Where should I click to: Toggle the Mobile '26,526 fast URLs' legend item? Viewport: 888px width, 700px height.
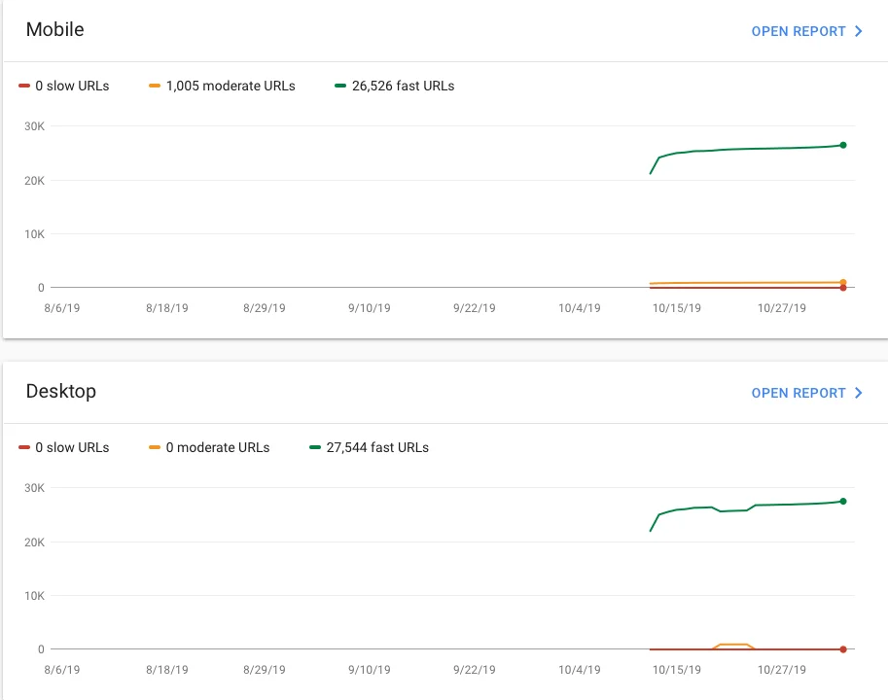pos(395,86)
